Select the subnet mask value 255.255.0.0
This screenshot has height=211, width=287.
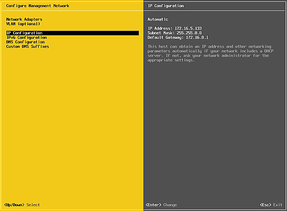pyautogui.click(x=194, y=33)
